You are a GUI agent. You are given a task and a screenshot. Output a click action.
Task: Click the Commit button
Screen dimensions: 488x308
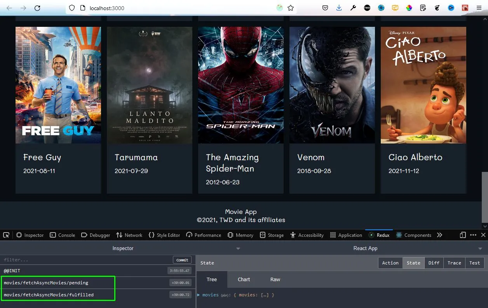(182, 260)
